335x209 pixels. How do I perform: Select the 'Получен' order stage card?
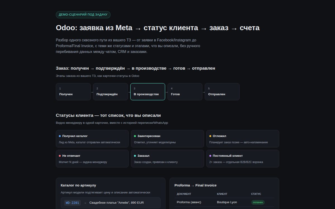click(73, 92)
